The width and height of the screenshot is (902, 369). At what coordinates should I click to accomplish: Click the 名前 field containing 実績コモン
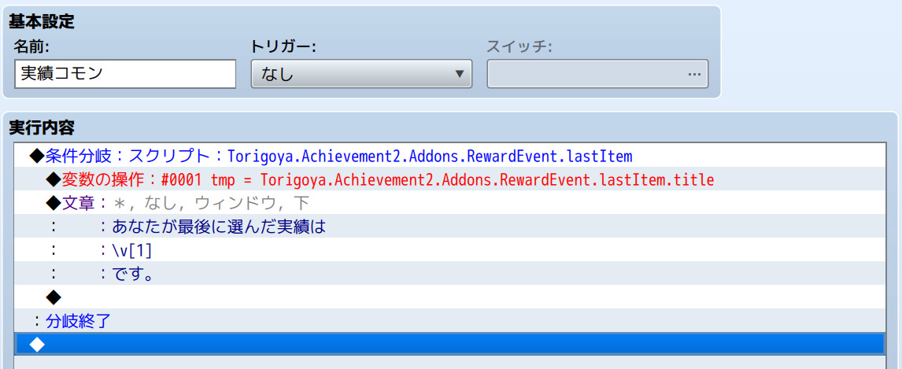125,74
